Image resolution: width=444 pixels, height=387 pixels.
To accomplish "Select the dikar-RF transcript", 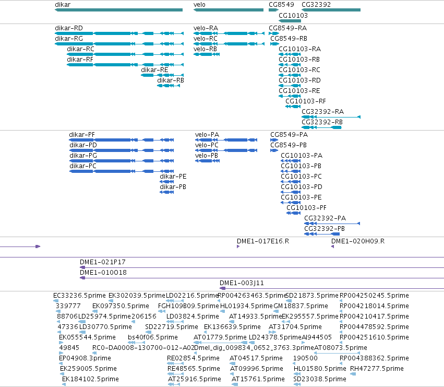I will pos(125,65).
